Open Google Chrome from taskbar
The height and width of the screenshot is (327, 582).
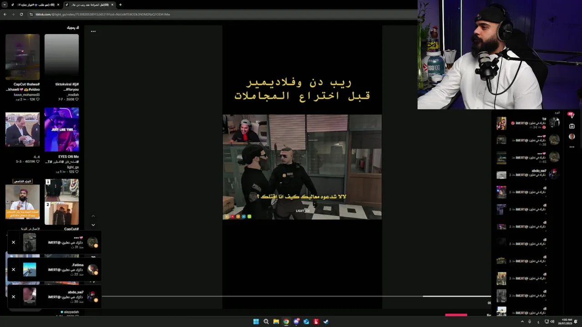click(x=286, y=322)
